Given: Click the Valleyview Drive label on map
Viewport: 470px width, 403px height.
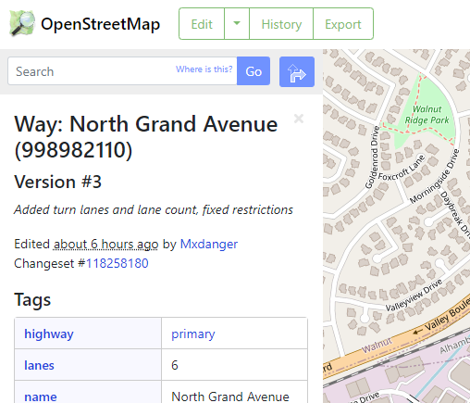Looking at the screenshot, I should click(x=414, y=295).
